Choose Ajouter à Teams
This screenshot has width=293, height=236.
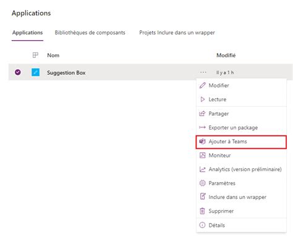coord(241,141)
